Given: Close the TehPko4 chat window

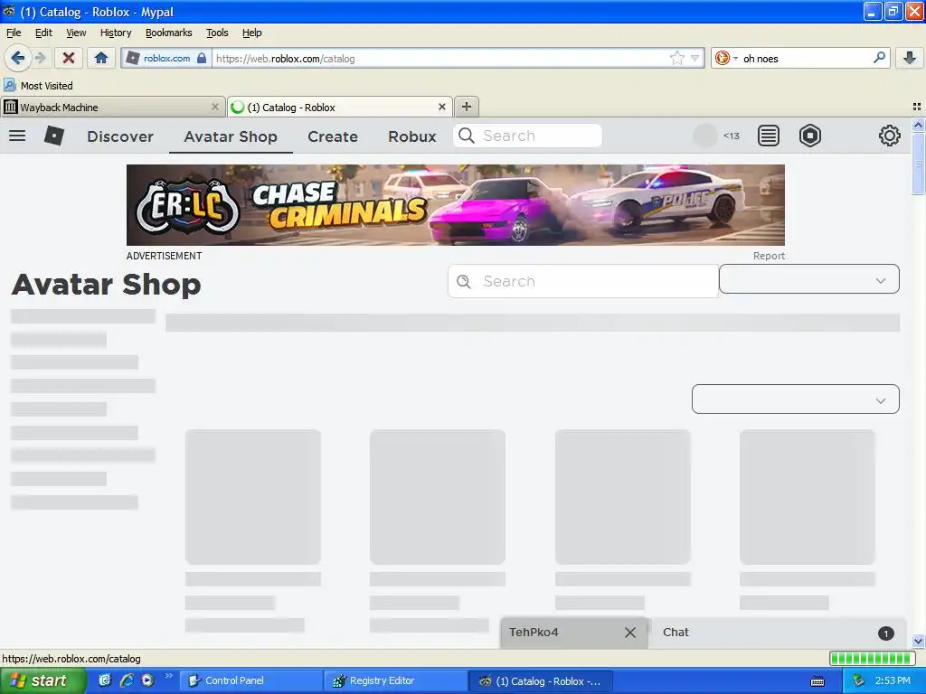Looking at the screenshot, I should [x=630, y=633].
